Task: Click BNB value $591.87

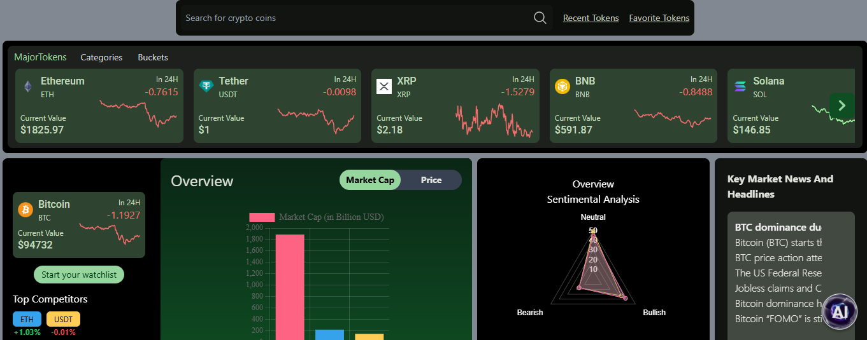Action: coord(573,130)
